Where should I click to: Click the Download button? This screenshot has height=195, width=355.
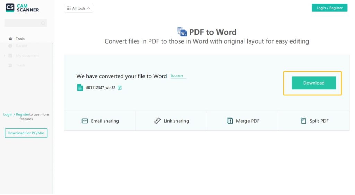pyautogui.click(x=313, y=83)
